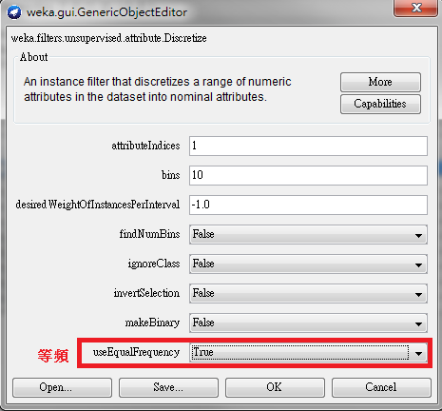Image resolution: width=442 pixels, height=411 pixels.
Task: Show filter Capabilities
Action: click(380, 104)
